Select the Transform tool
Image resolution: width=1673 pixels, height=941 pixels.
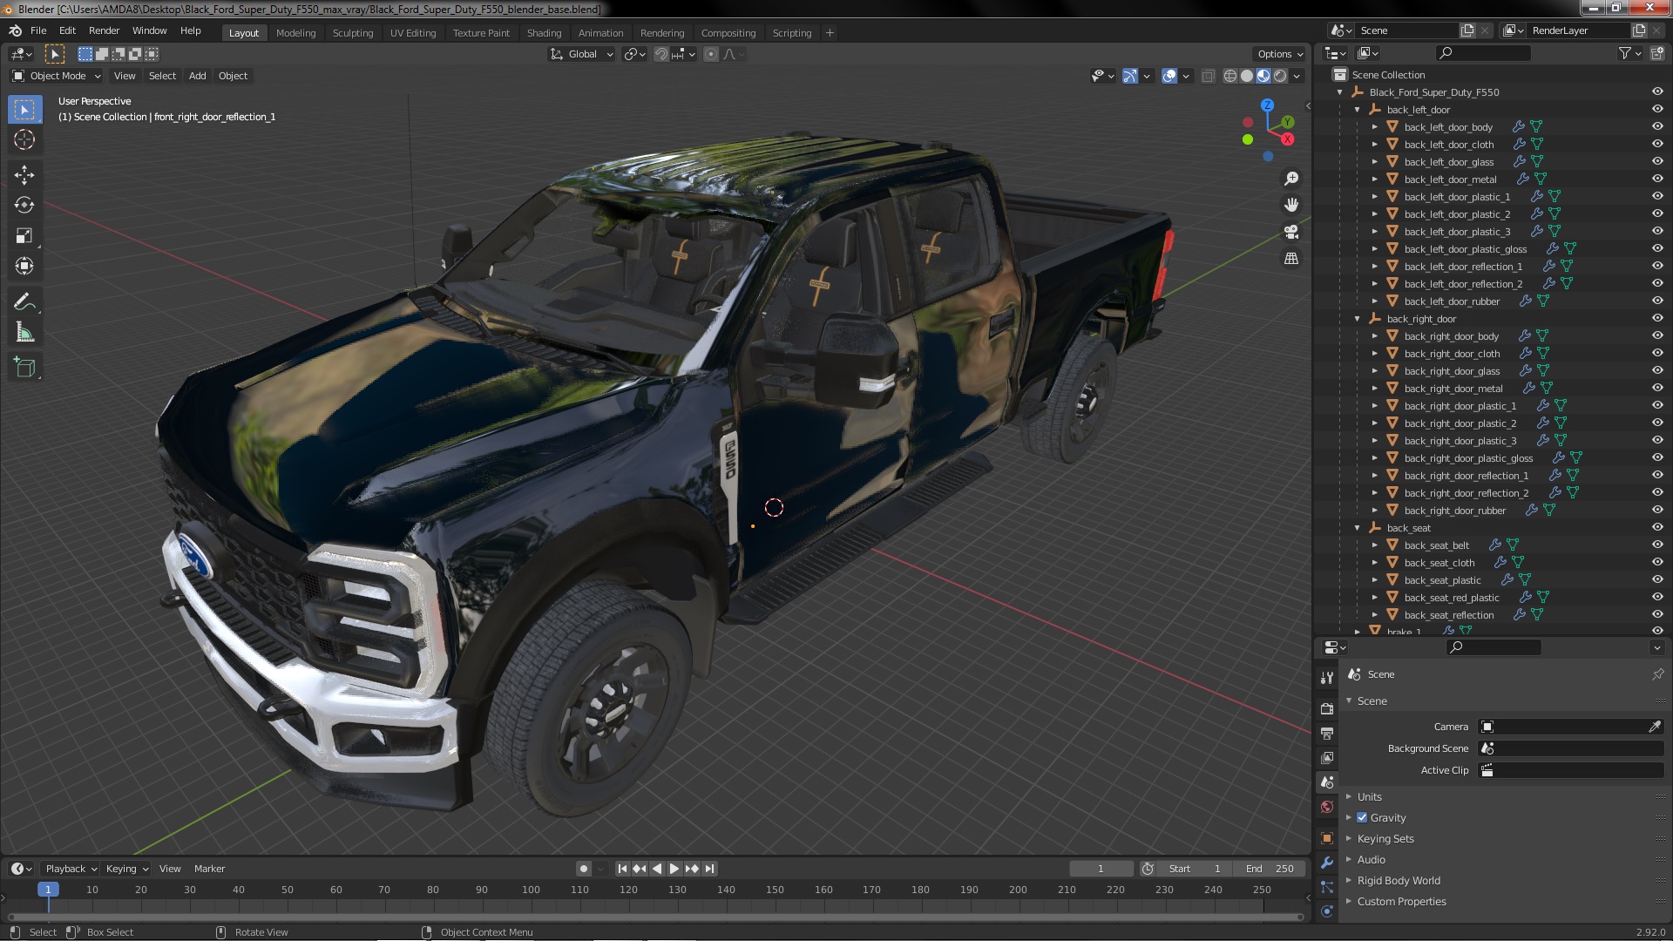click(24, 267)
